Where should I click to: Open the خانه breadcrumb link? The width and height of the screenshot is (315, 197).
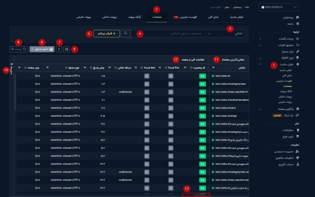(247, 7)
